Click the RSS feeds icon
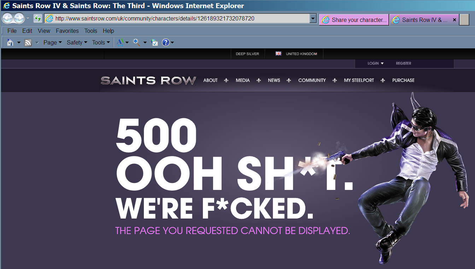475x269 pixels. (28, 43)
